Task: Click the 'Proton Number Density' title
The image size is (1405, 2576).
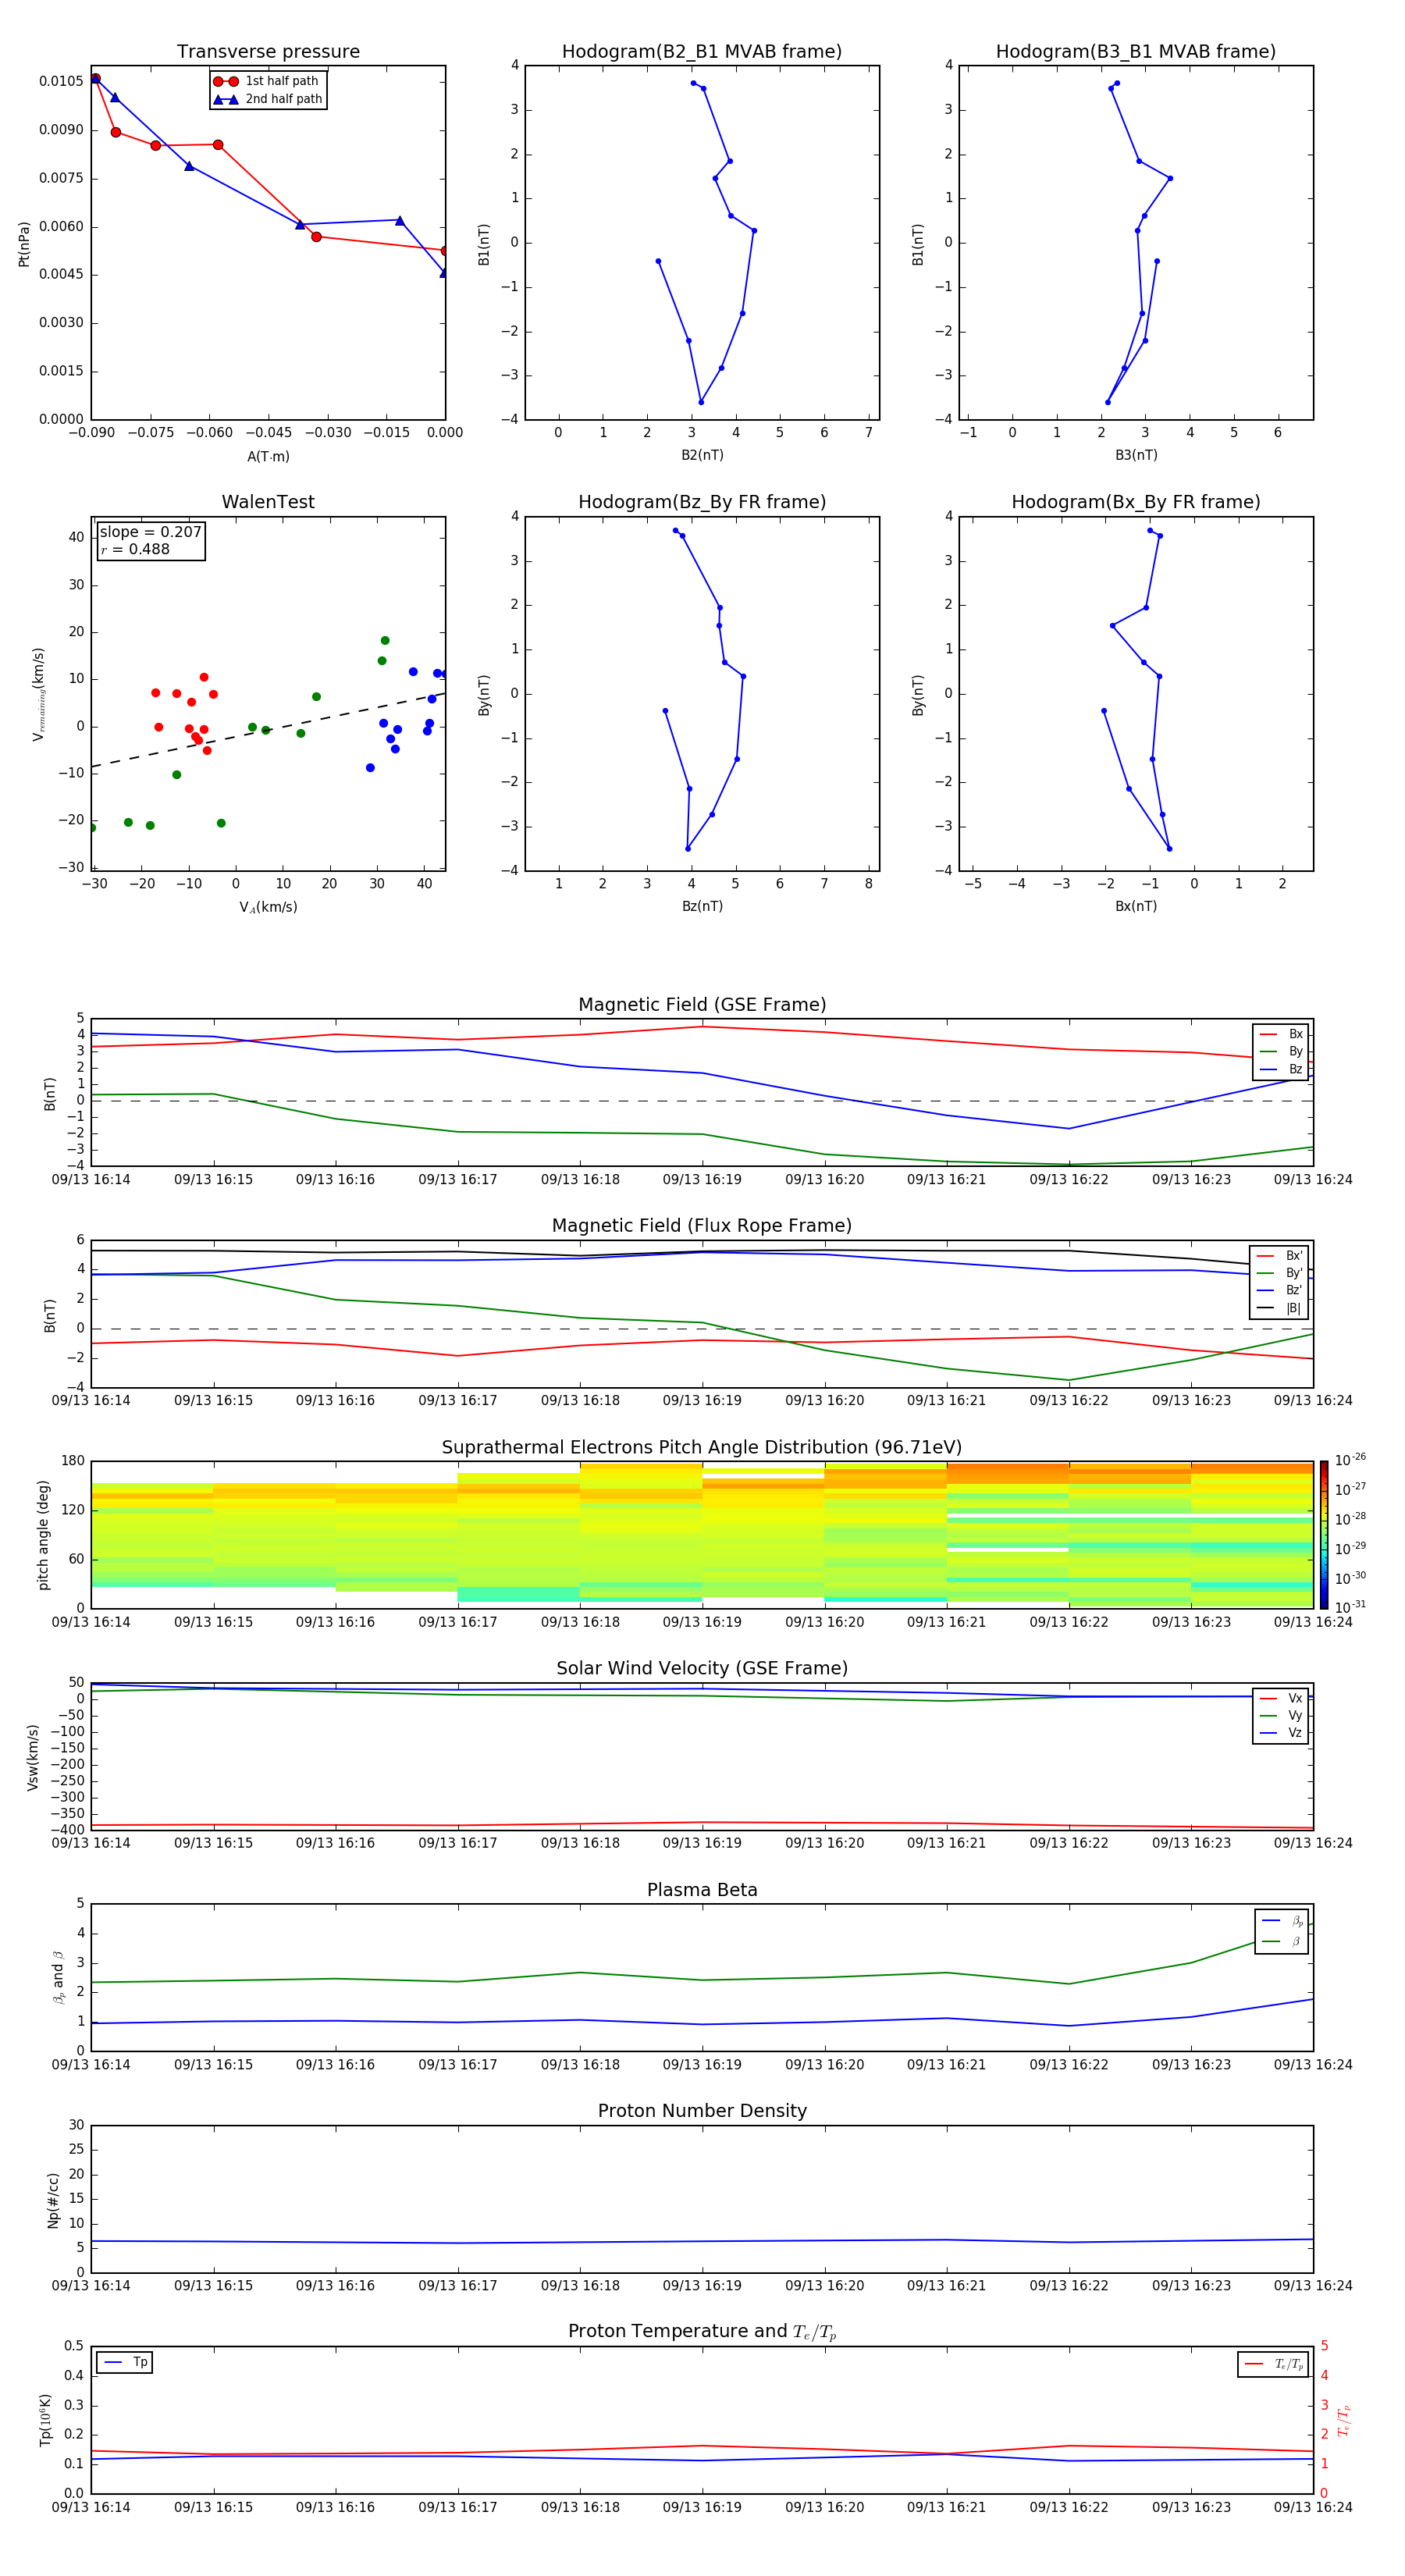Action: (x=702, y=2111)
